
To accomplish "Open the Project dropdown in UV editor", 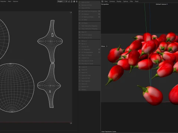I will tap(62, 1).
